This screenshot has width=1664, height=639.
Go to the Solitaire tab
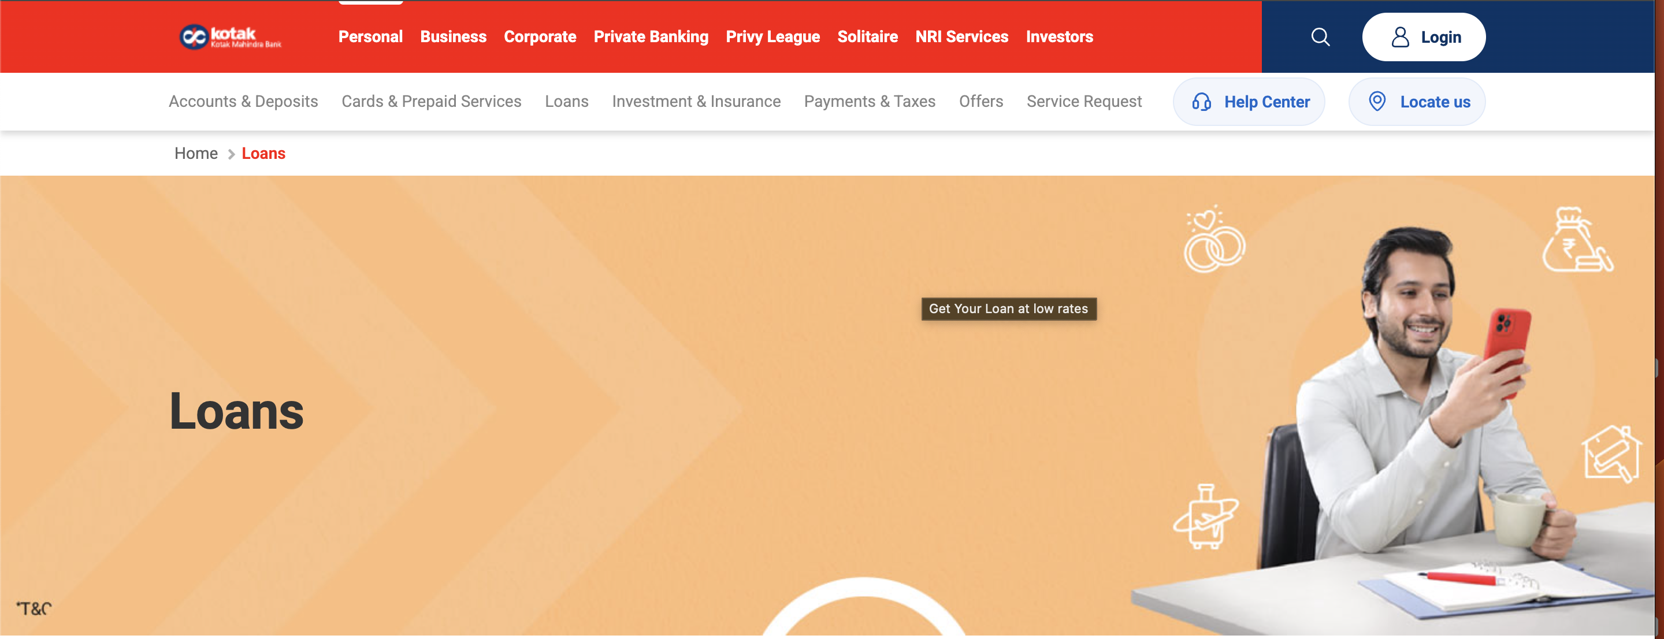(x=867, y=37)
